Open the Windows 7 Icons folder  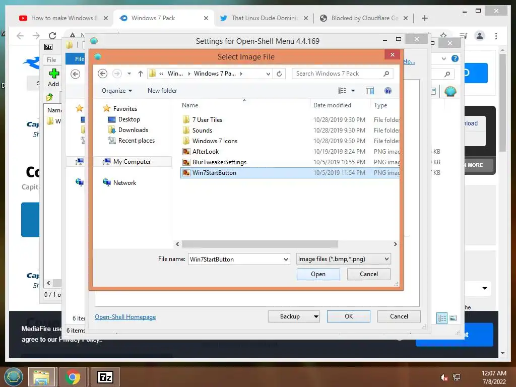pyautogui.click(x=215, y=141)
